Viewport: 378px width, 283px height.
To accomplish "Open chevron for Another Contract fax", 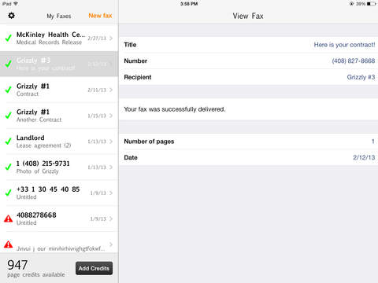I will [x=111, y=116].
